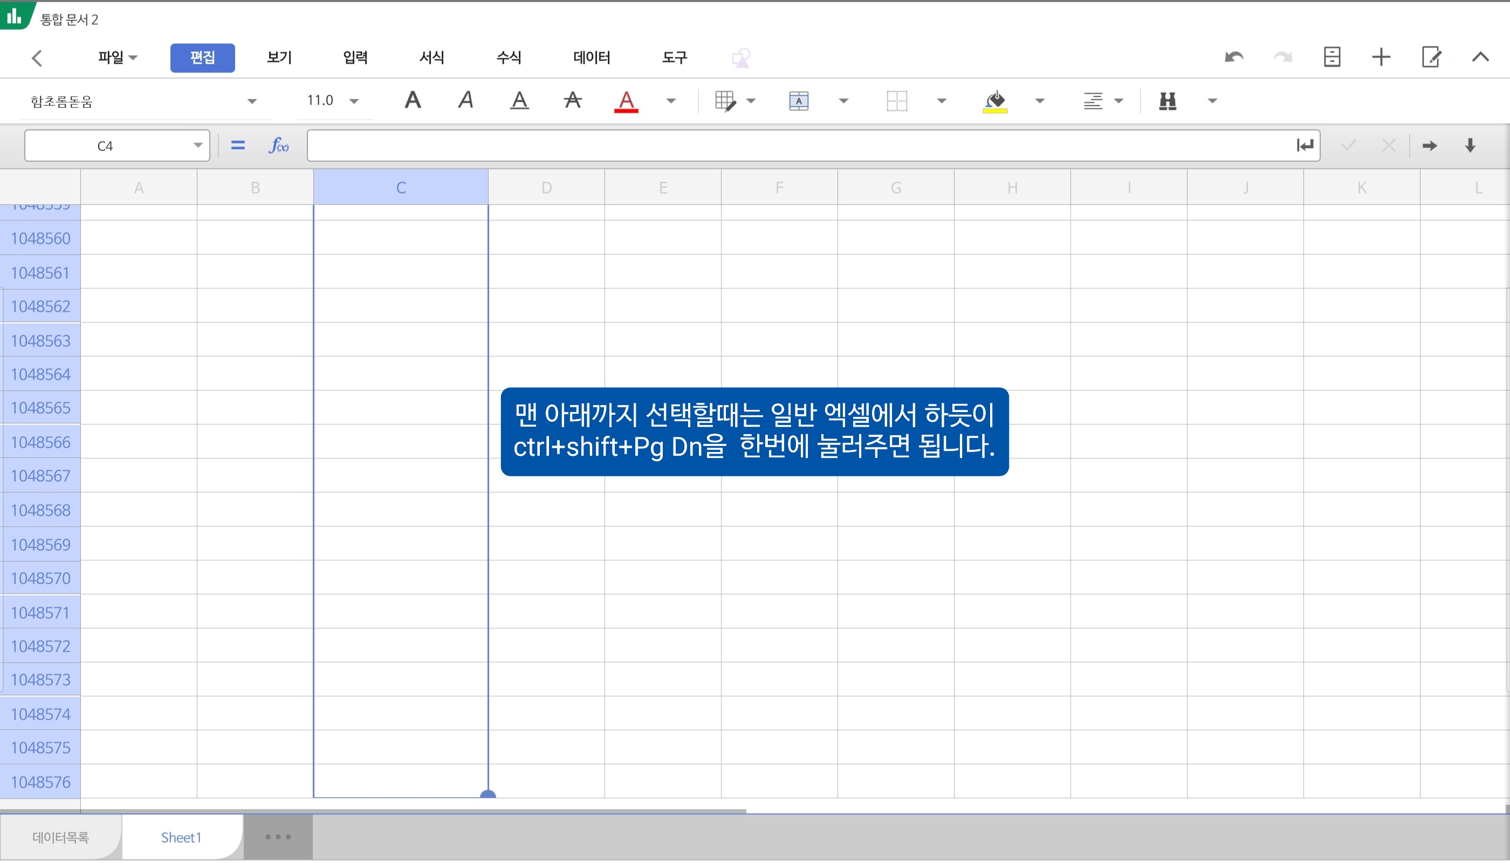1510x863 pixels.
Task: Click the red font color swatch
Action: pyautogui.click(x=626, y=101)
